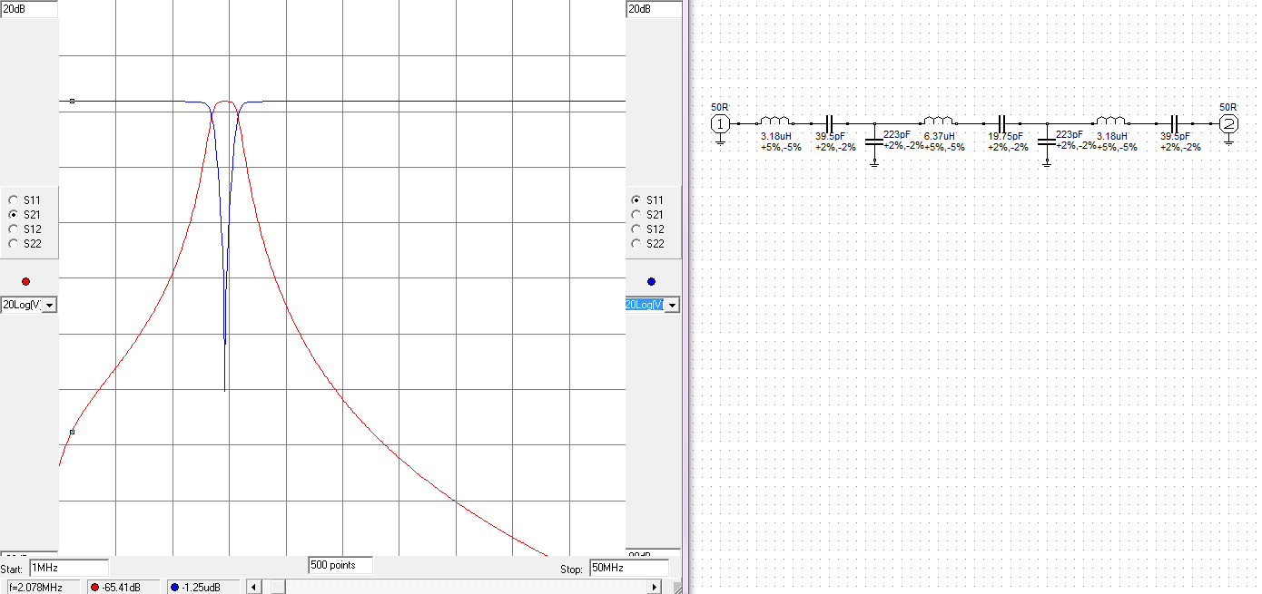The height and width of the screenshot is (594, 1262).
Task: Click the upper-left 20dB scale field
Action: [28, 9]
